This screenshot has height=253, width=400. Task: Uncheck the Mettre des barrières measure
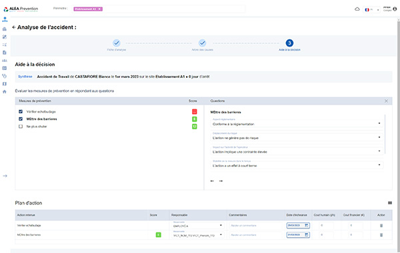21,119
